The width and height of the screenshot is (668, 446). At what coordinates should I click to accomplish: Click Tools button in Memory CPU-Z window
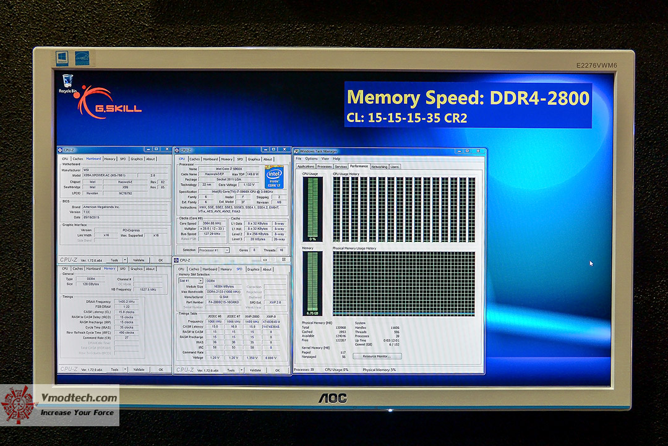[114, 369]
